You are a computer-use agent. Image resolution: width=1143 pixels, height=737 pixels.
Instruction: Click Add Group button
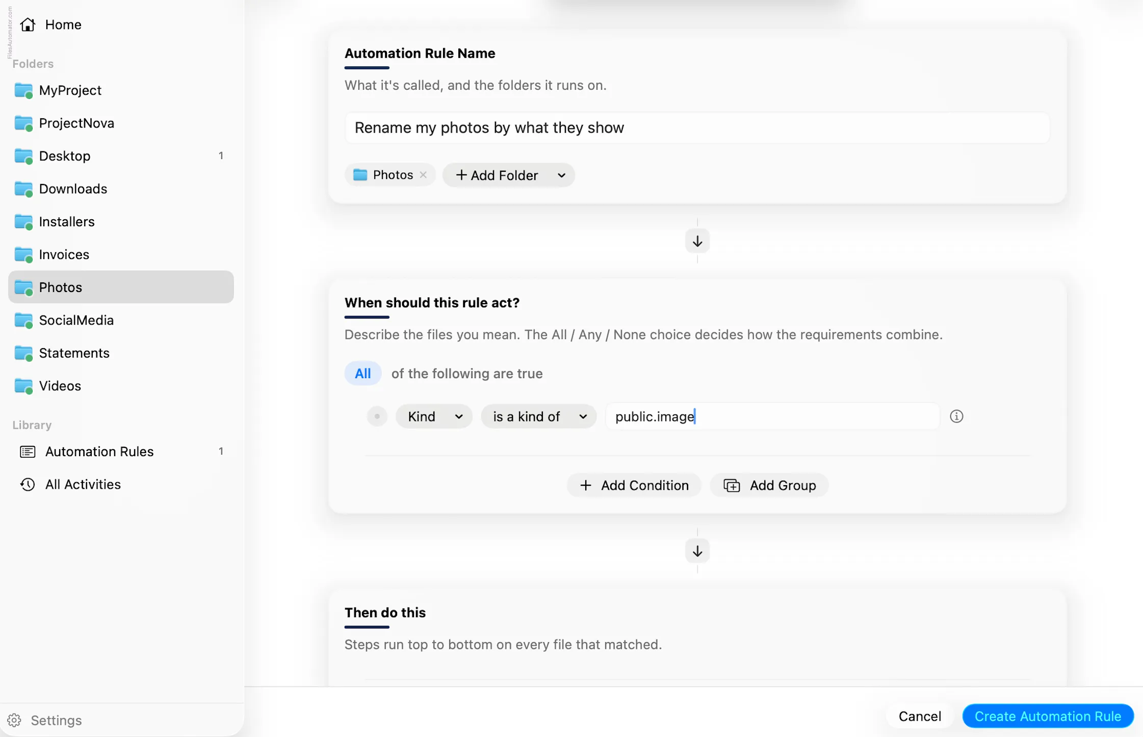point(769,485)
